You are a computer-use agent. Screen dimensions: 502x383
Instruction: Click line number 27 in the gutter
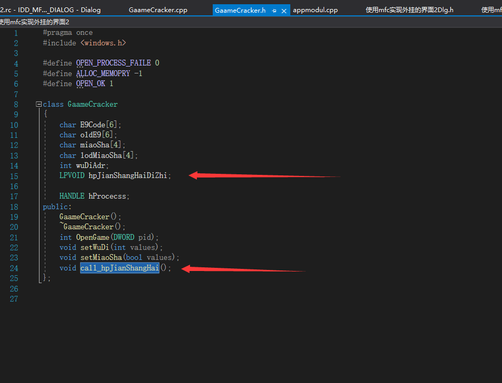14,299
